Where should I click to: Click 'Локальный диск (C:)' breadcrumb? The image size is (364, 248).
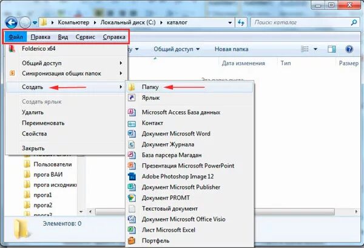[128, 22]
